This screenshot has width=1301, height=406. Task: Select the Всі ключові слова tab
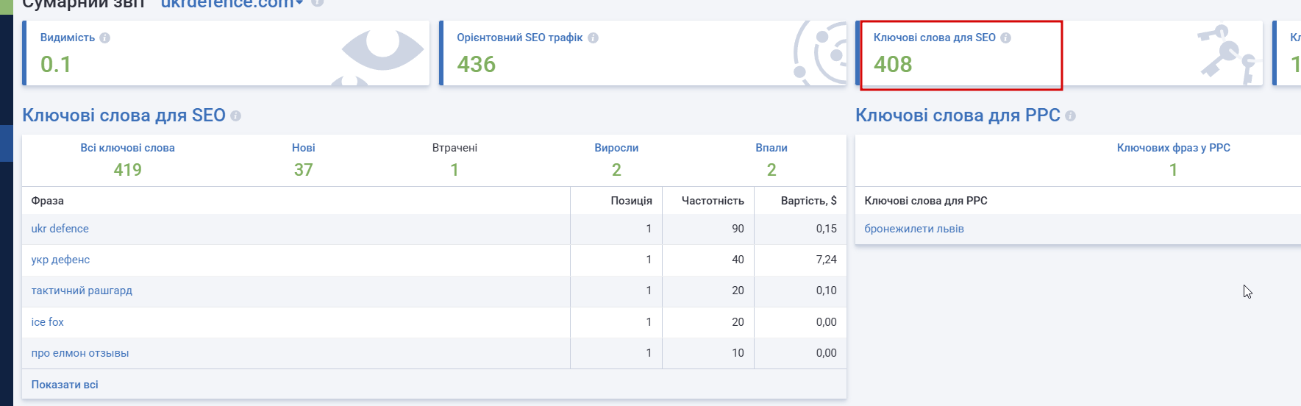(x=127, y=160)
